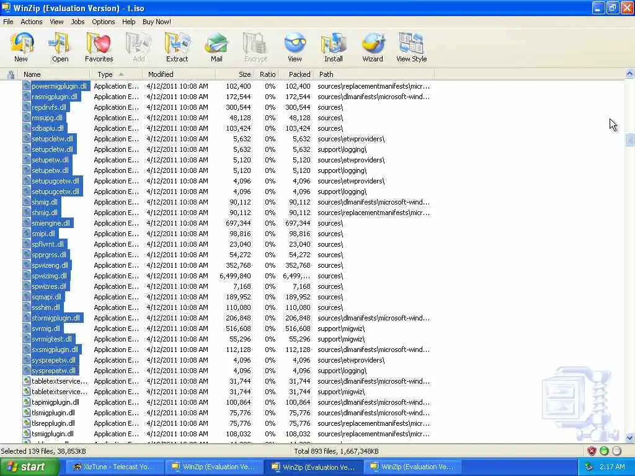Open the Jobs menu
The image size is (635, 476).
[x=78, y=22]
